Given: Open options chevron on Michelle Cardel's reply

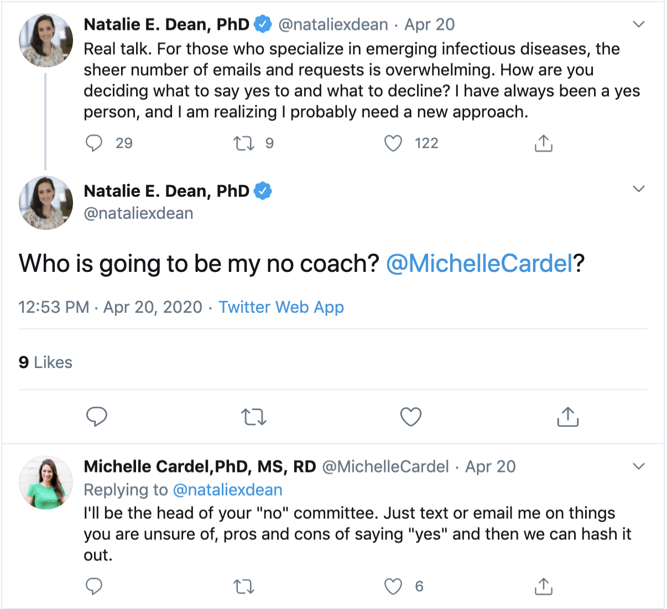Looking at the screenshot, I should [x=639, y=466].
